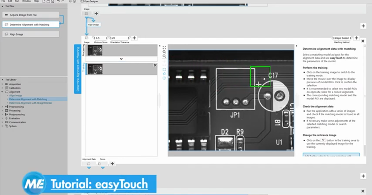Fit image to window using the arrows icon
Viewport: 372px width, 195px height.
[x=164, y=48]
